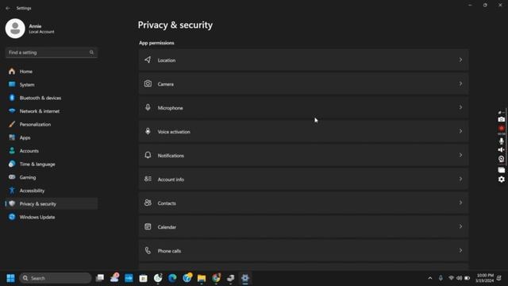This screenshot has width=508, height=286.
Task: Expand the Phone calls row chevron
Action: [460, 250]
